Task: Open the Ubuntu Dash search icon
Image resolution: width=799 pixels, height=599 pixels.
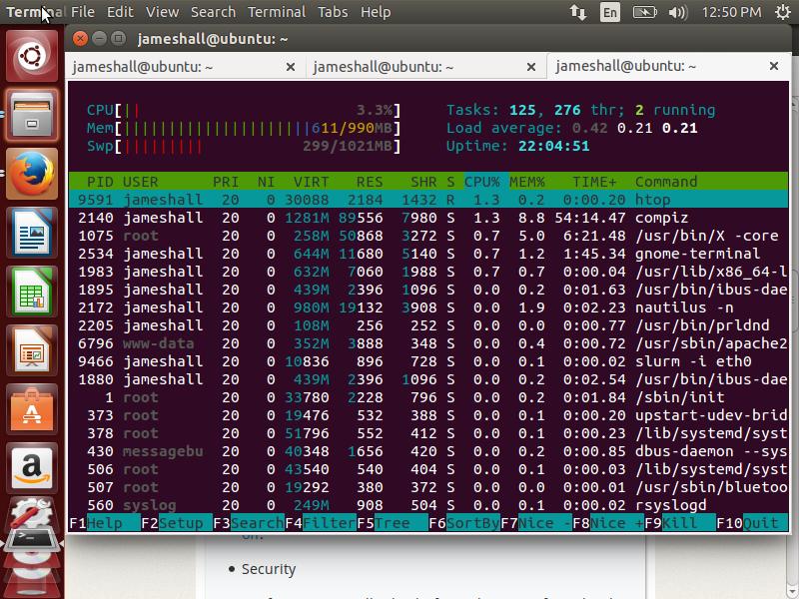Action: [32, 56]
